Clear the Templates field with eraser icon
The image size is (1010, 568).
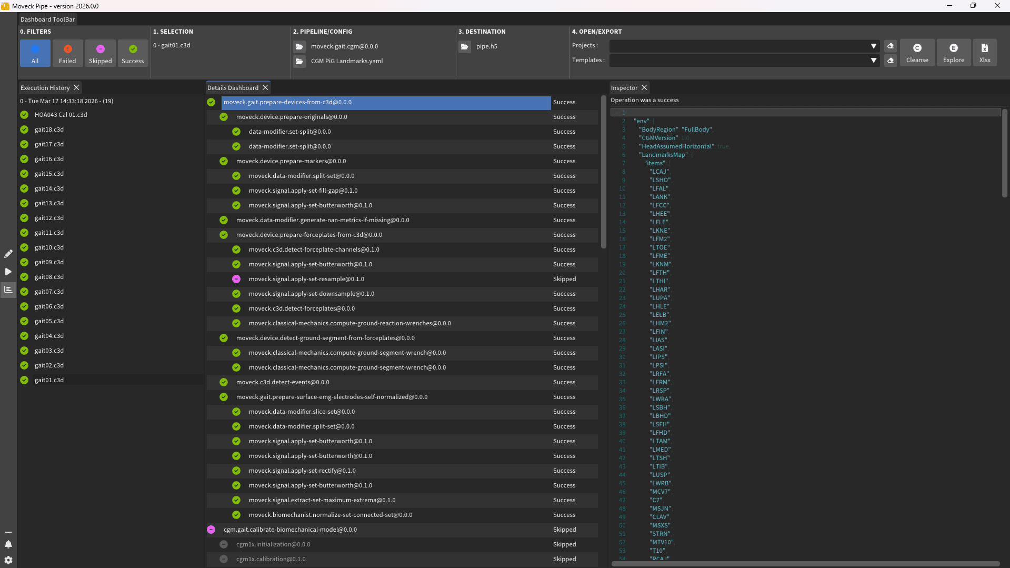pyautogui.click(x=891, y=61)
